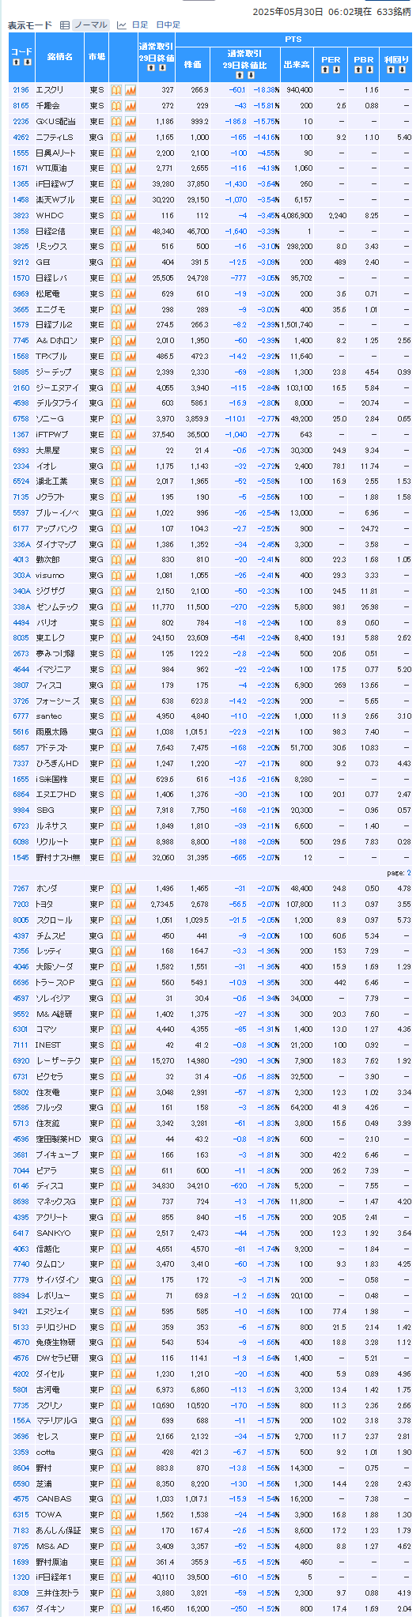
Task: Open stock code 6758 link
Action: click(x=21, y=418)
